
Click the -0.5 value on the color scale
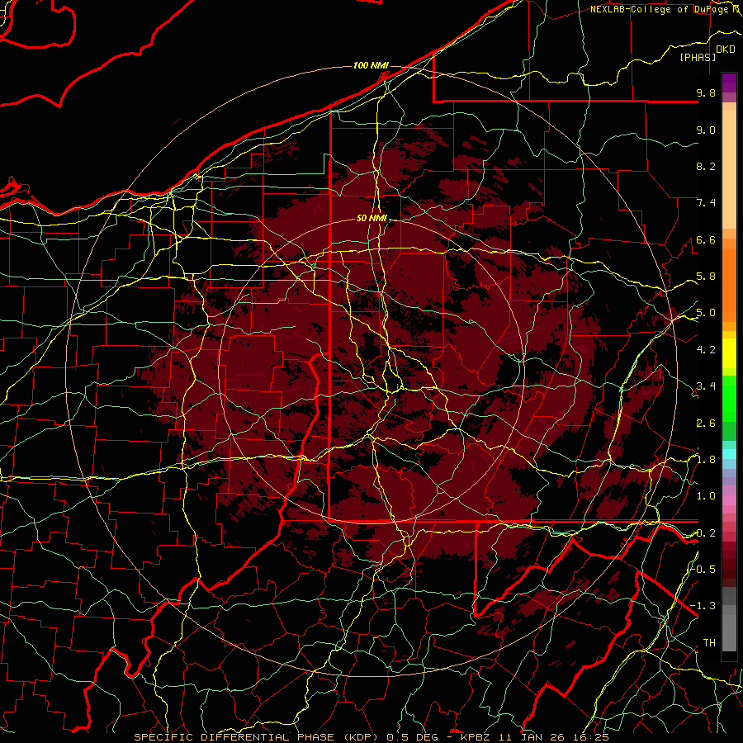[x=703, y=570]
